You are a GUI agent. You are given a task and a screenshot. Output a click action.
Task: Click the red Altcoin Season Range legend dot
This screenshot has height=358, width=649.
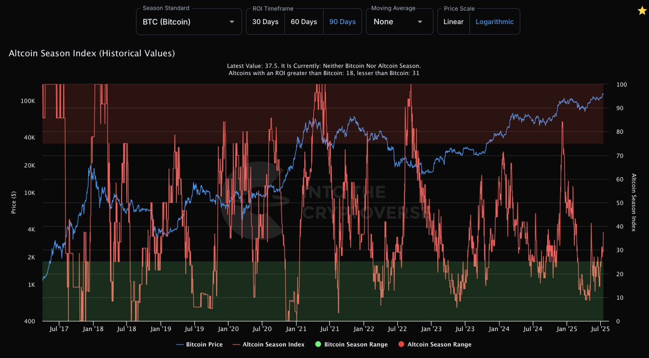click(x=402, y=345)
